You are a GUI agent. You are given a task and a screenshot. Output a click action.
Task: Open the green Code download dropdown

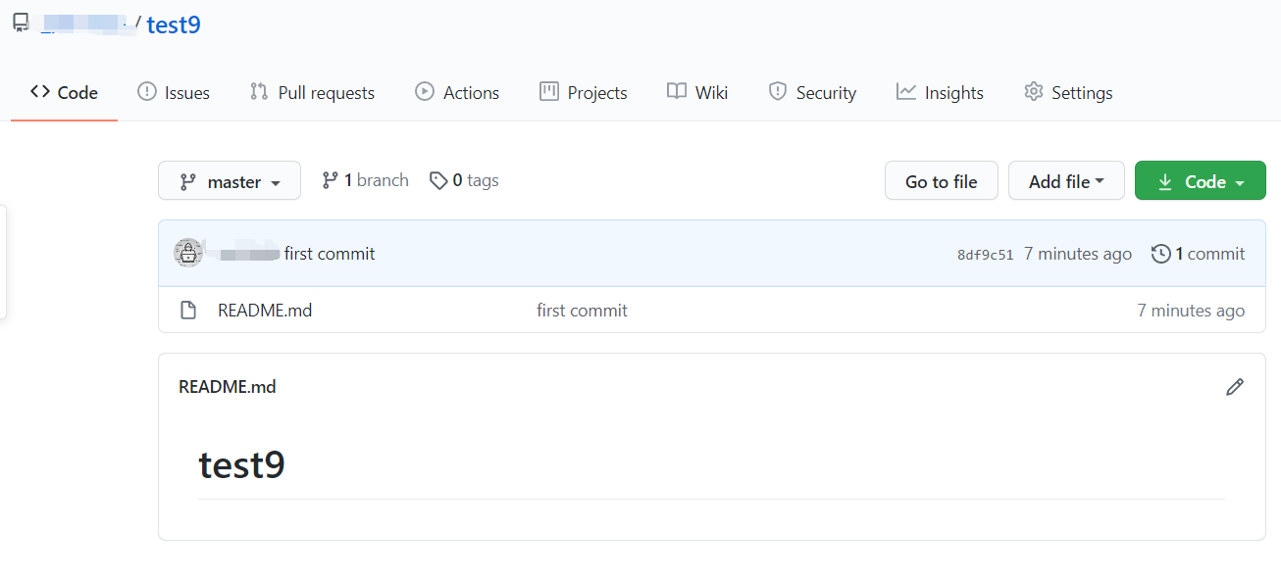click(x=1201, y=181)
